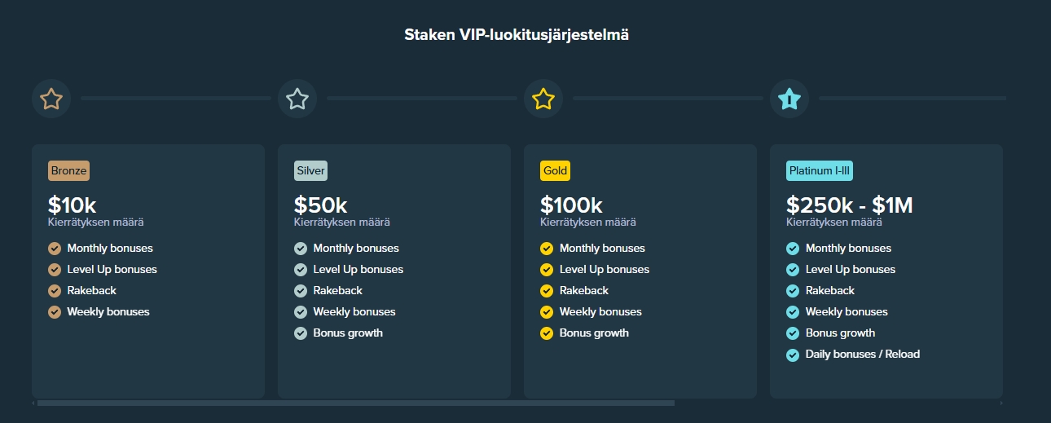Click Gold Weekly bonuses checkmark
Screen dimensions: 1051x423
point(547,312)
